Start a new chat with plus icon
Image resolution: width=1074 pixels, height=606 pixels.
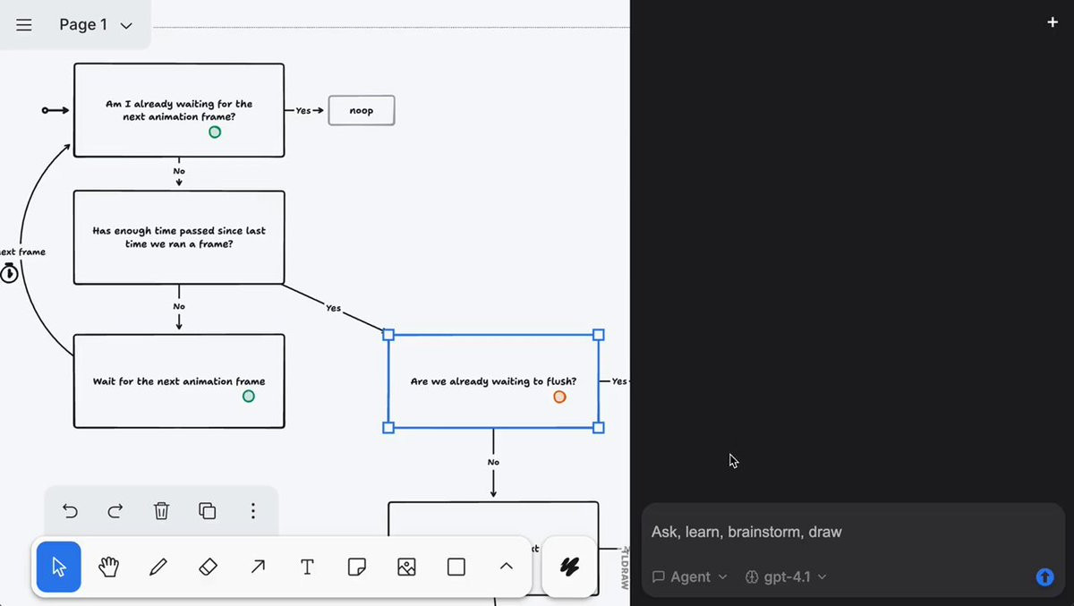tap(1053, 22)
